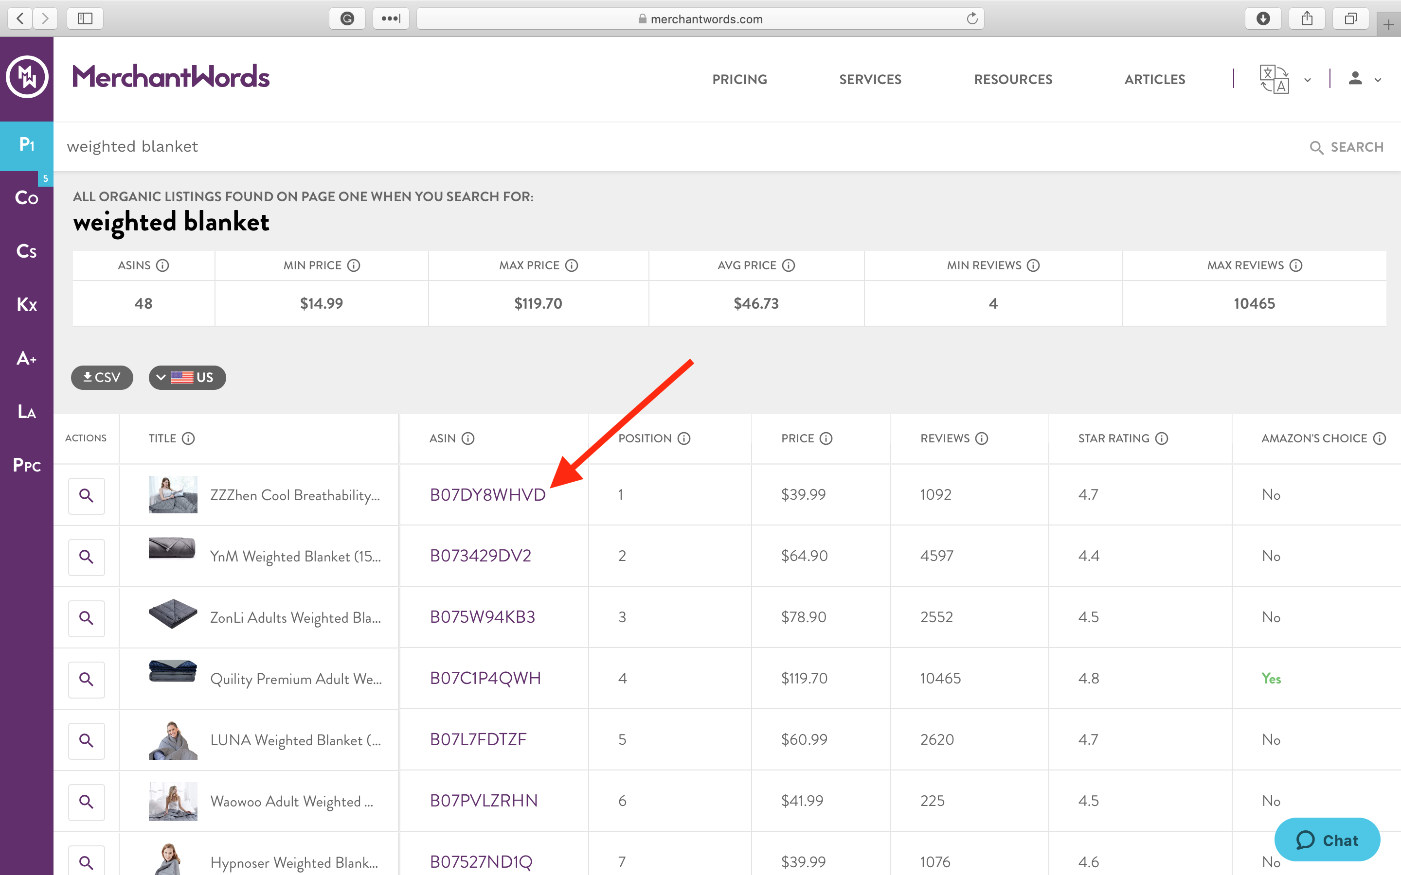
Task: Click magnifier action for Quility Premium row
Action: (x=86, y=680)
